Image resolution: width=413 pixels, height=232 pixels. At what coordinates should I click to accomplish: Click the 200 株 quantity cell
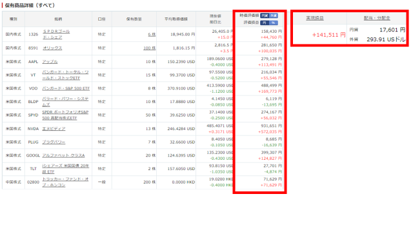[x=149, y=182]
